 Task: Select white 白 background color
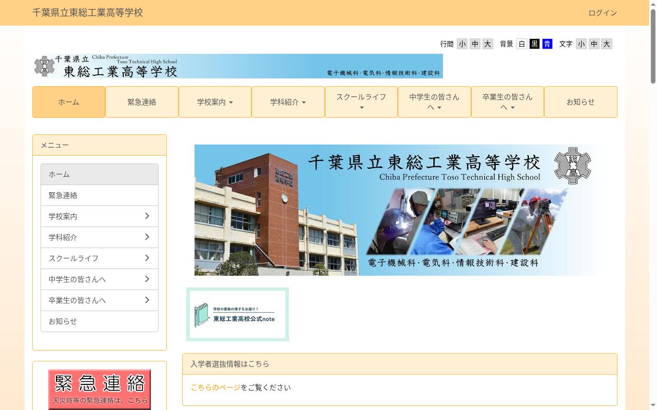(x=522, y=44)
